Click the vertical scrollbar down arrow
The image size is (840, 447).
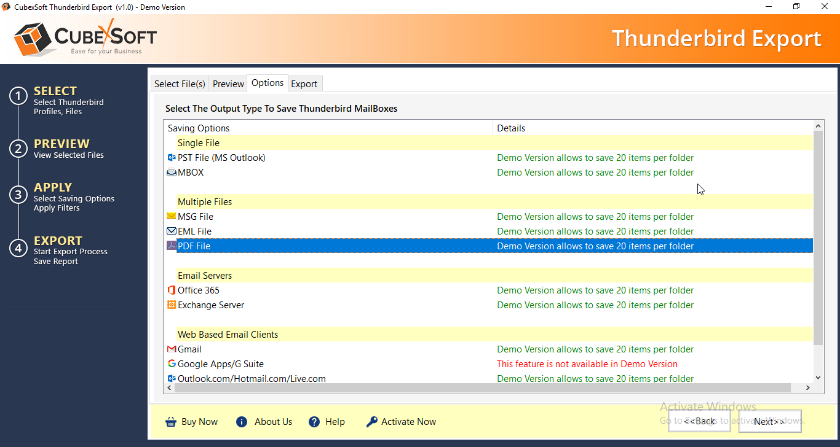pyautogui.click(x=818, y=378)
